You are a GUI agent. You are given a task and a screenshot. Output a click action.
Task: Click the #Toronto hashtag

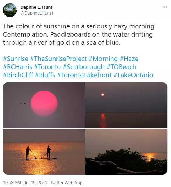pos(47,67)
